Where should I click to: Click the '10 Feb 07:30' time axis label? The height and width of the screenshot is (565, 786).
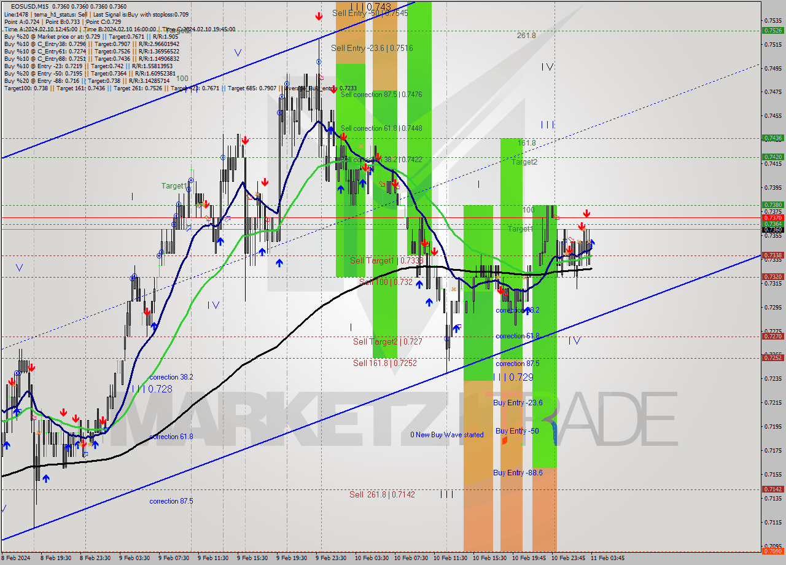pyautogui.click(x=411, y=558)
